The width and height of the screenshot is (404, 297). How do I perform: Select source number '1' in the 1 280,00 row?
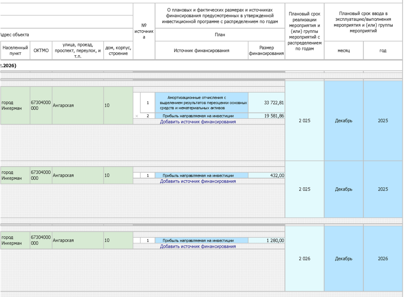coord(148,240)
